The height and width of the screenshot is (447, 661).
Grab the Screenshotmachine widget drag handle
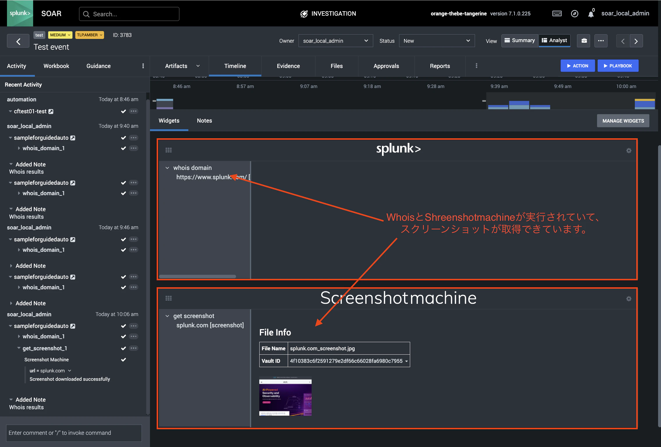click(169, 298)
